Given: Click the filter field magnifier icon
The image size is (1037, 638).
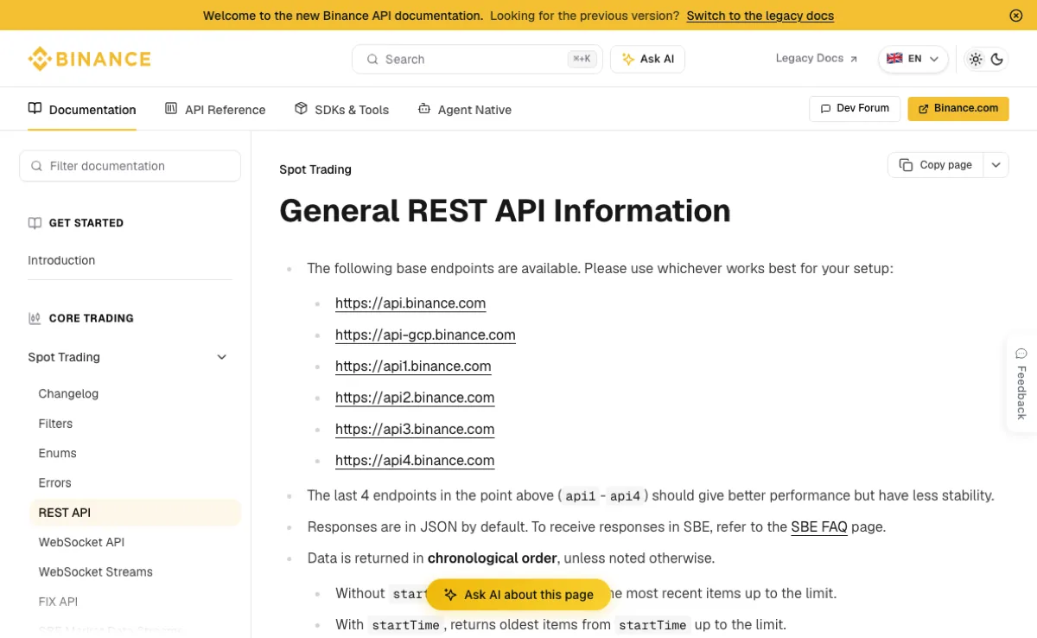Looking at the screenshot, I should (x=36, y=166).
